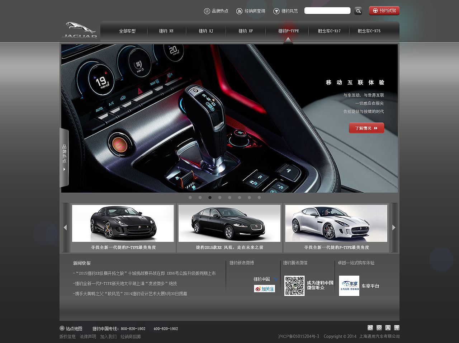Click hotline number 800-820-1902
Screen dimensions: 459x343
pyautogui.click(x=133, y=329)
